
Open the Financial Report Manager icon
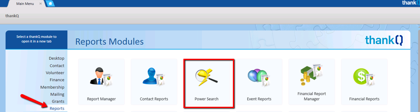pyautogui.click(x=312, y=74)
